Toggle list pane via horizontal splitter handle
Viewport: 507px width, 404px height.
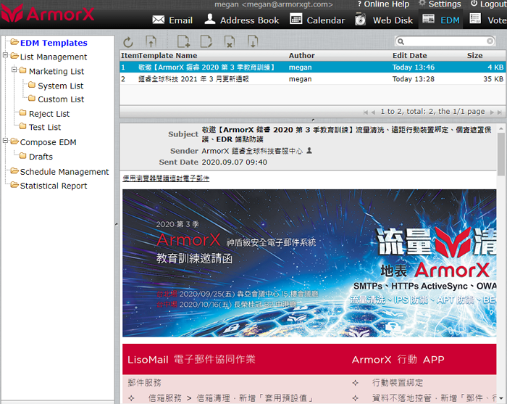click(313, 120)
